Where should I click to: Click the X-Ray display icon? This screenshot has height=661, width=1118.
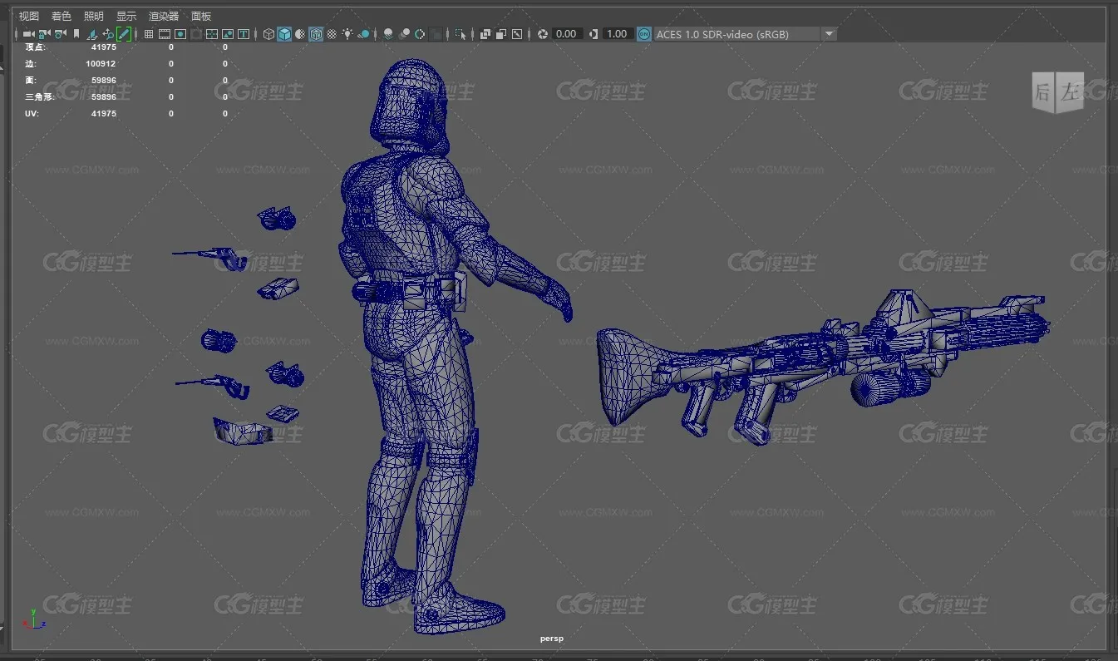coord(485,34)
